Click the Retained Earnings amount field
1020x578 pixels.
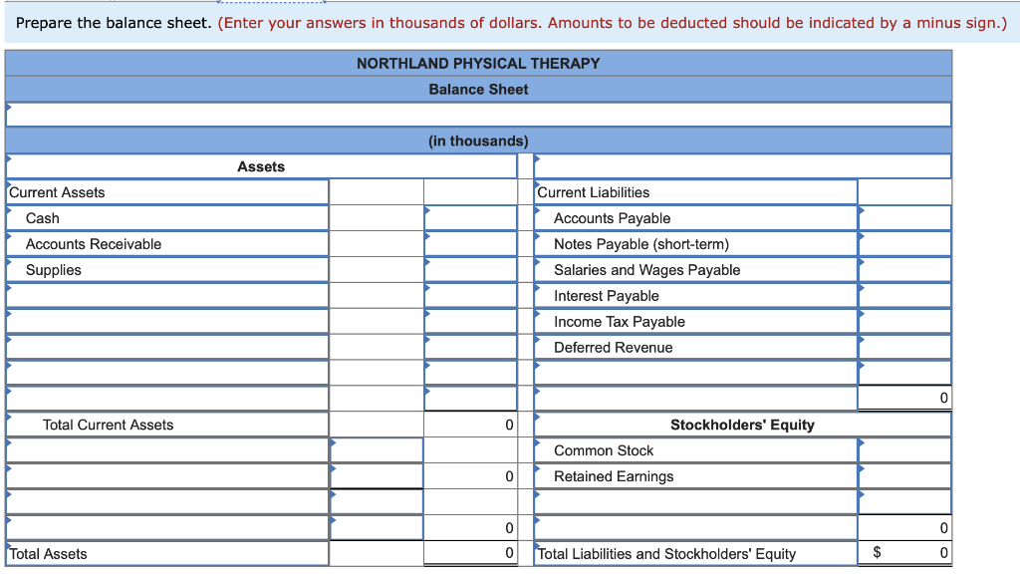click(904, 476)
